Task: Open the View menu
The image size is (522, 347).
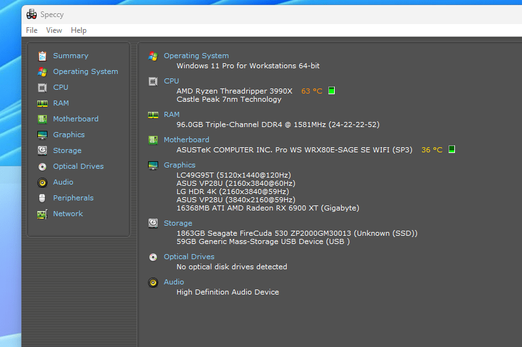Action: (x=54, y=30)
